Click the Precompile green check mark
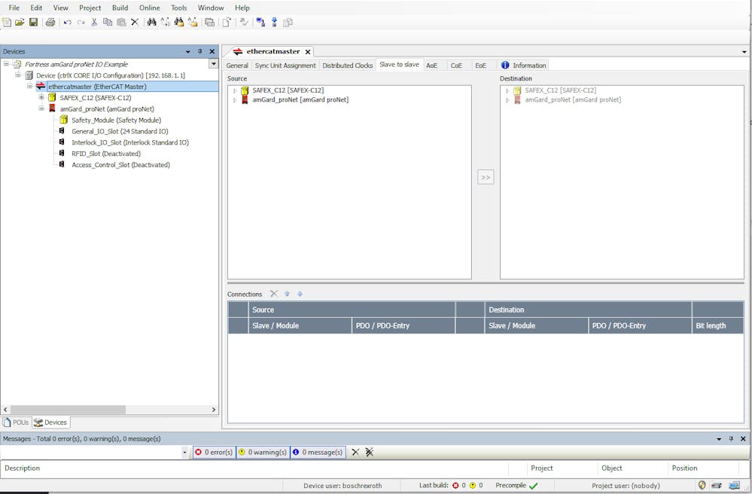 pyautogui.click(x=533, y=486)
